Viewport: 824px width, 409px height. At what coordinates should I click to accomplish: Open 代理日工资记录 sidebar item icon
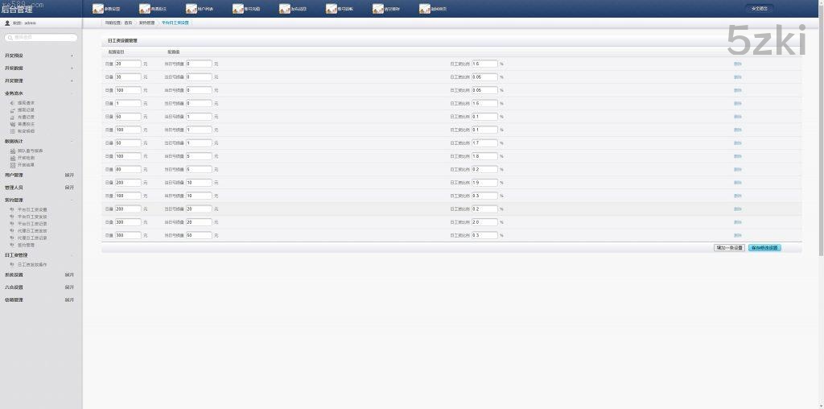click(12, 238)
